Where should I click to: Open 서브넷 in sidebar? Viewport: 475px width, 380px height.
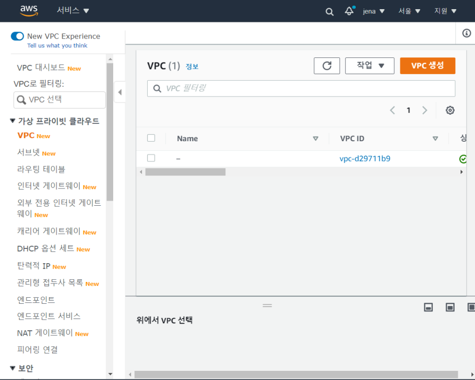[28, 152]
